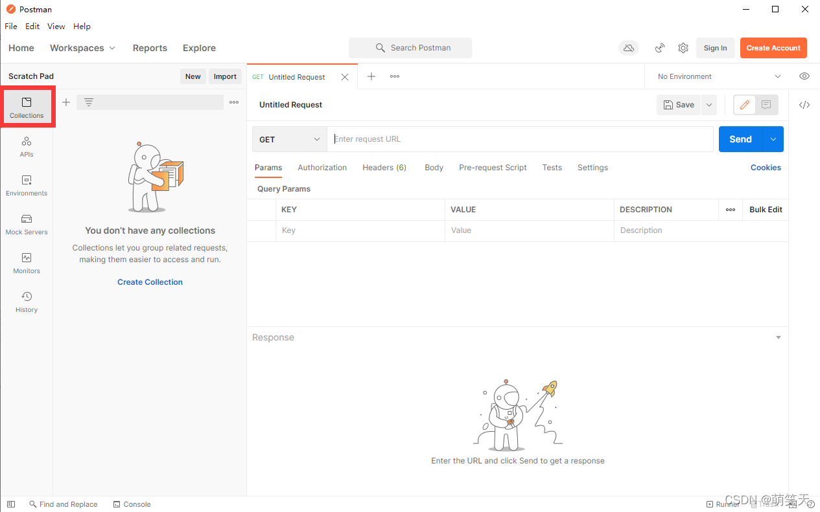This screenshot has height=512, width=820.
Task: Click the New button in Scratch Pad
Action: [193, 76]
